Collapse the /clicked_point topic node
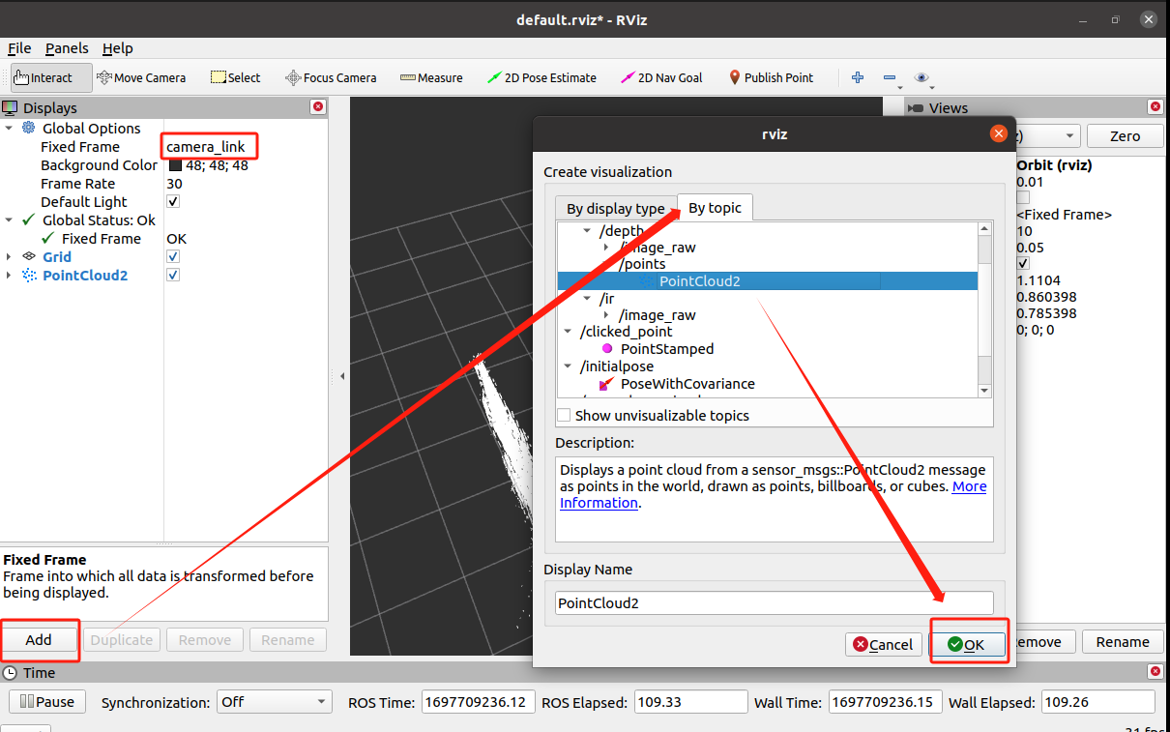 coord(569,332)
